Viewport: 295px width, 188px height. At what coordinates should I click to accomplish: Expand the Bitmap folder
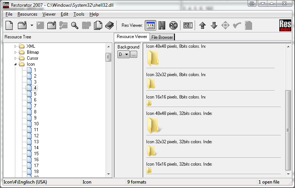point(15,52)
